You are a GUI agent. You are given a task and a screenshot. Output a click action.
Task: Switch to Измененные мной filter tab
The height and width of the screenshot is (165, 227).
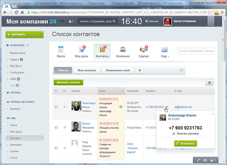(118, 70)
